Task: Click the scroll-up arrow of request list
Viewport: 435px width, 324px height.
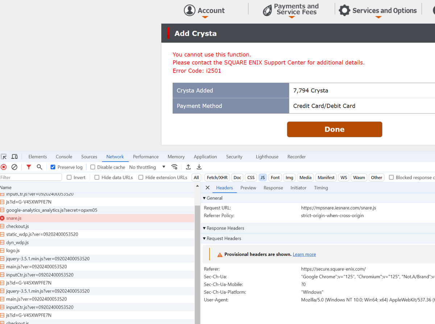Action: pos(198,186)
